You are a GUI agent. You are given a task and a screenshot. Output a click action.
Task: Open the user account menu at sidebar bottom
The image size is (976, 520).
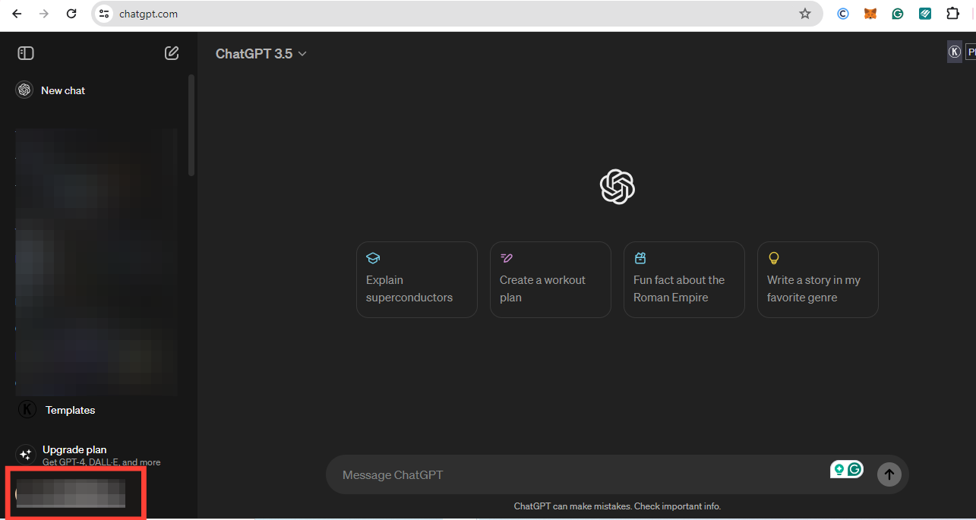coord(75,493)
